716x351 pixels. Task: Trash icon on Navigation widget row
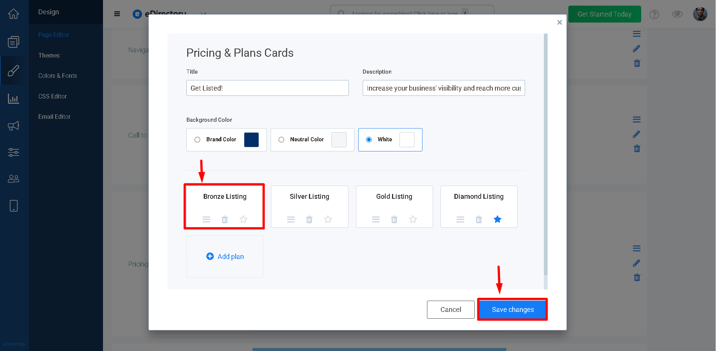click(x=637, y=63)
